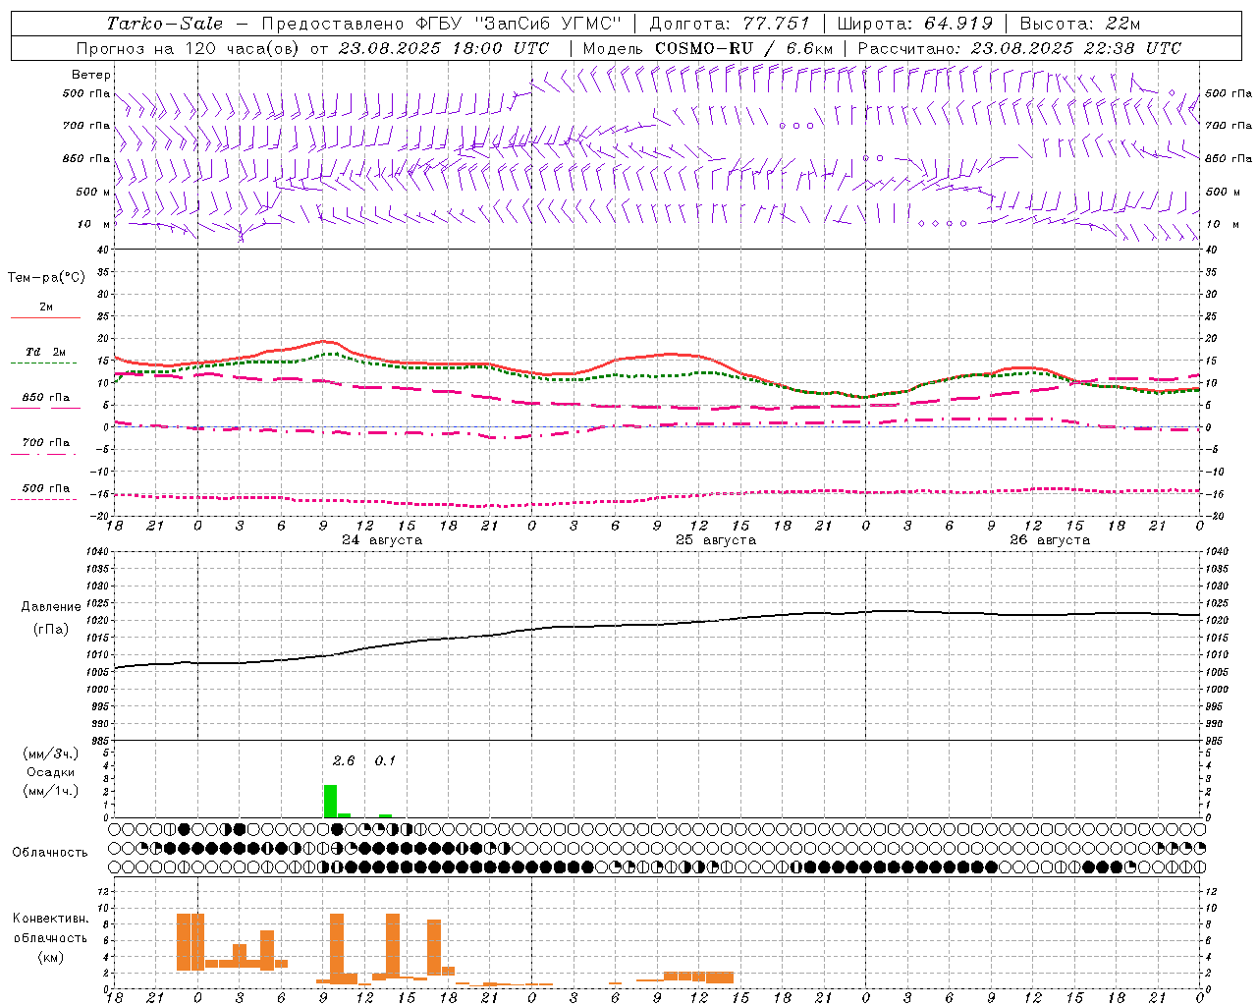Click the '700 гПа' wind level label at left
The height and width of the screenshot is (1006, 1257).
(x=86, y=126)
